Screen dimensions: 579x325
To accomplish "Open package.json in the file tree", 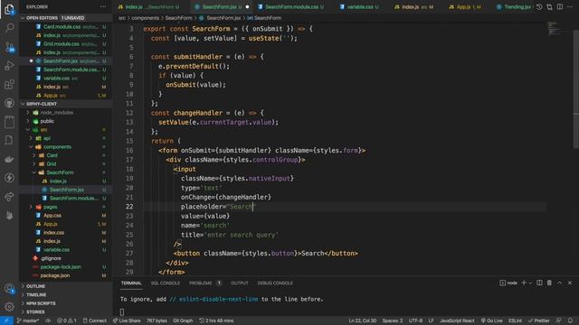I will (66, 275).
